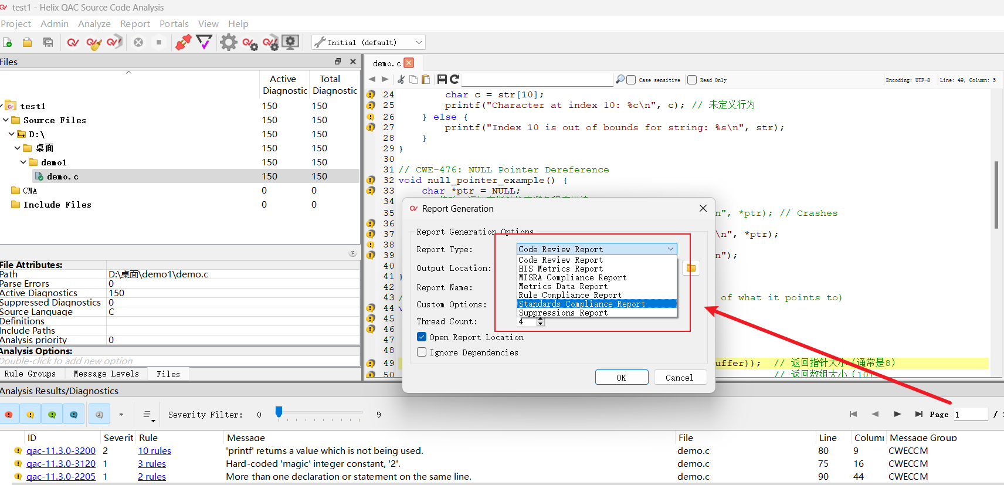
Task: Click the Cancel analysis circle-x icon
Action: point(138,42)
